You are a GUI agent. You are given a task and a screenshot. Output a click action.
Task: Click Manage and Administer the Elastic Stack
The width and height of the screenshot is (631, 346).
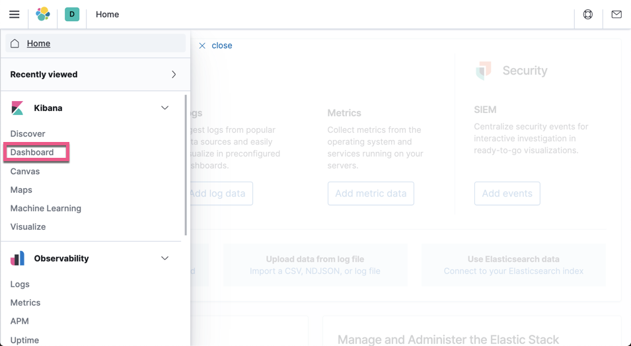coord(448,340)
